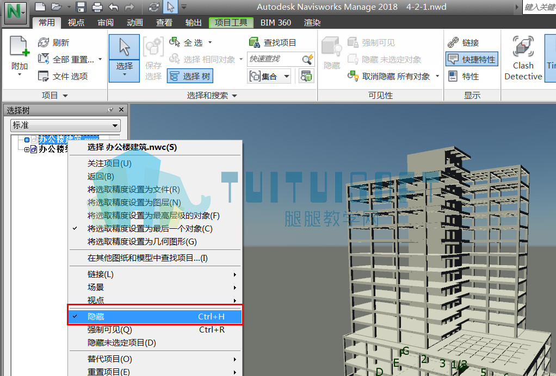Click the Print quick-access icon
The width and height of the screenshot is (556, 376).
tap(97, 7)
